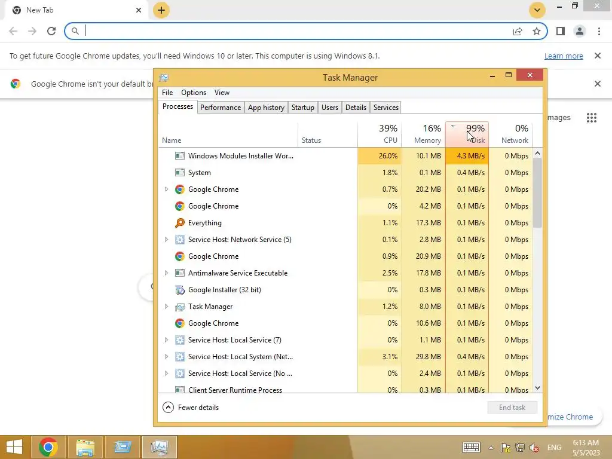Viewport: 612px width, 459px height.
Task: Collapse Task Manager with Fewer details
Action: tap(191, 408)
